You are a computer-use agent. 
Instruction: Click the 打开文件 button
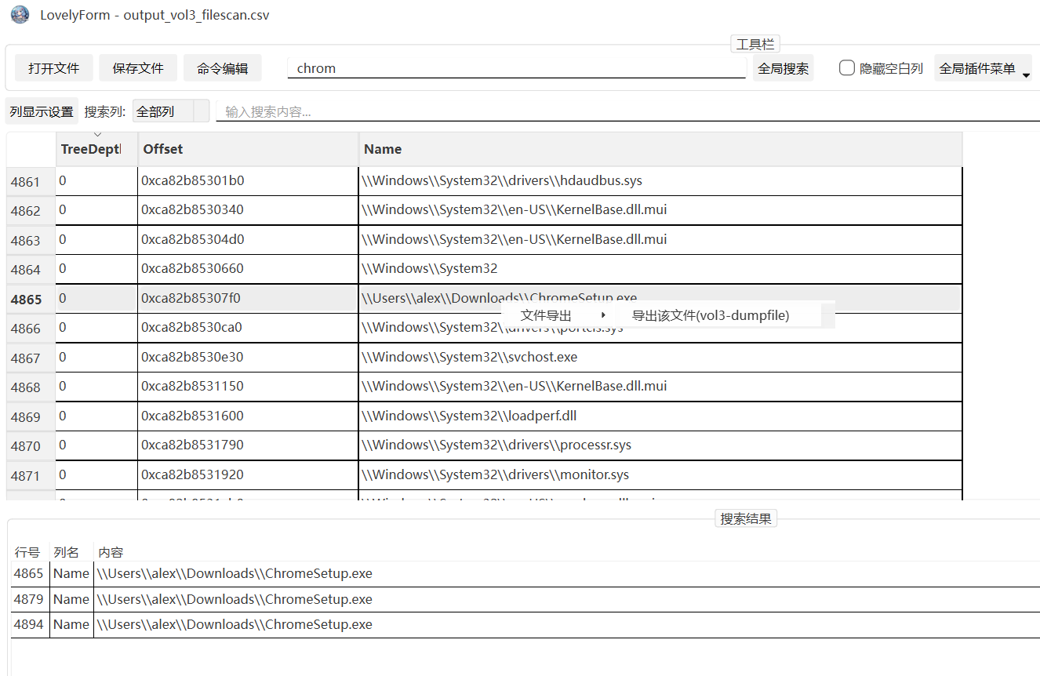pyautogui.click(x=54, y=68)
